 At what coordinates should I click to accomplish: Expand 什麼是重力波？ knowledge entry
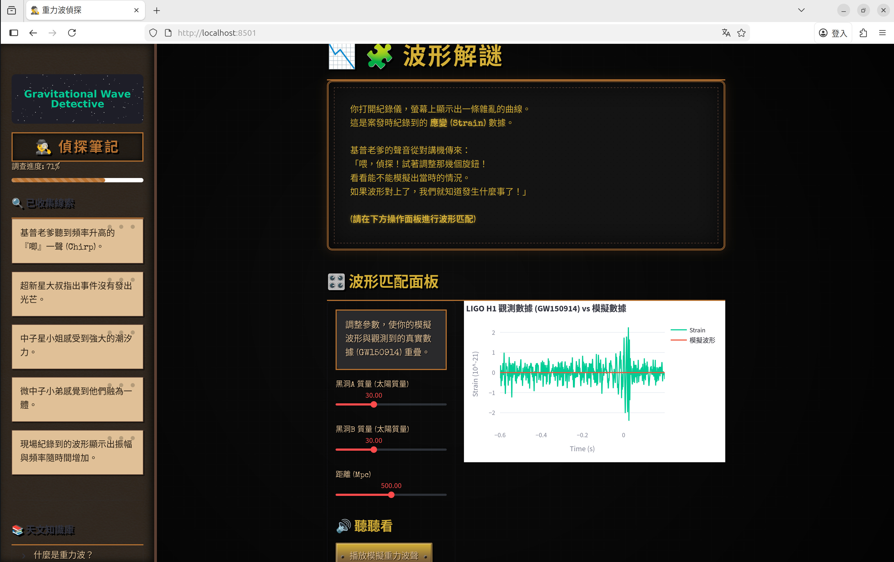pyautogui.click(x=63, y=554)
